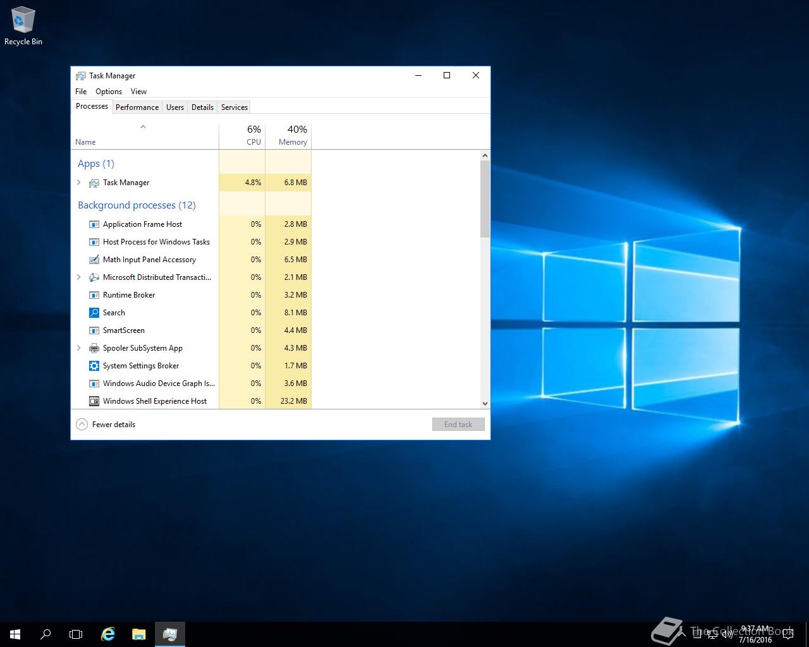Click the Task Manager app row icon

point(94,183)
